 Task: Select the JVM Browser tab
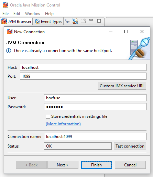pyautogui.click(x=17, y=21)
